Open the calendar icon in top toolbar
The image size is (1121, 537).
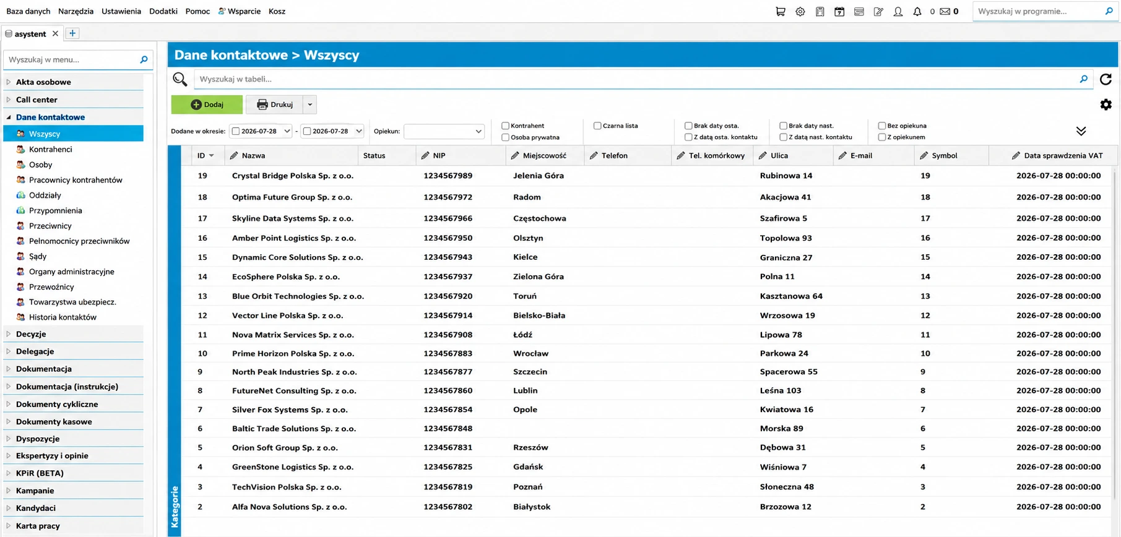coord(839,11)
